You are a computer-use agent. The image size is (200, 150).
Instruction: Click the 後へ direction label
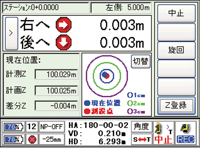coord(35,42)
